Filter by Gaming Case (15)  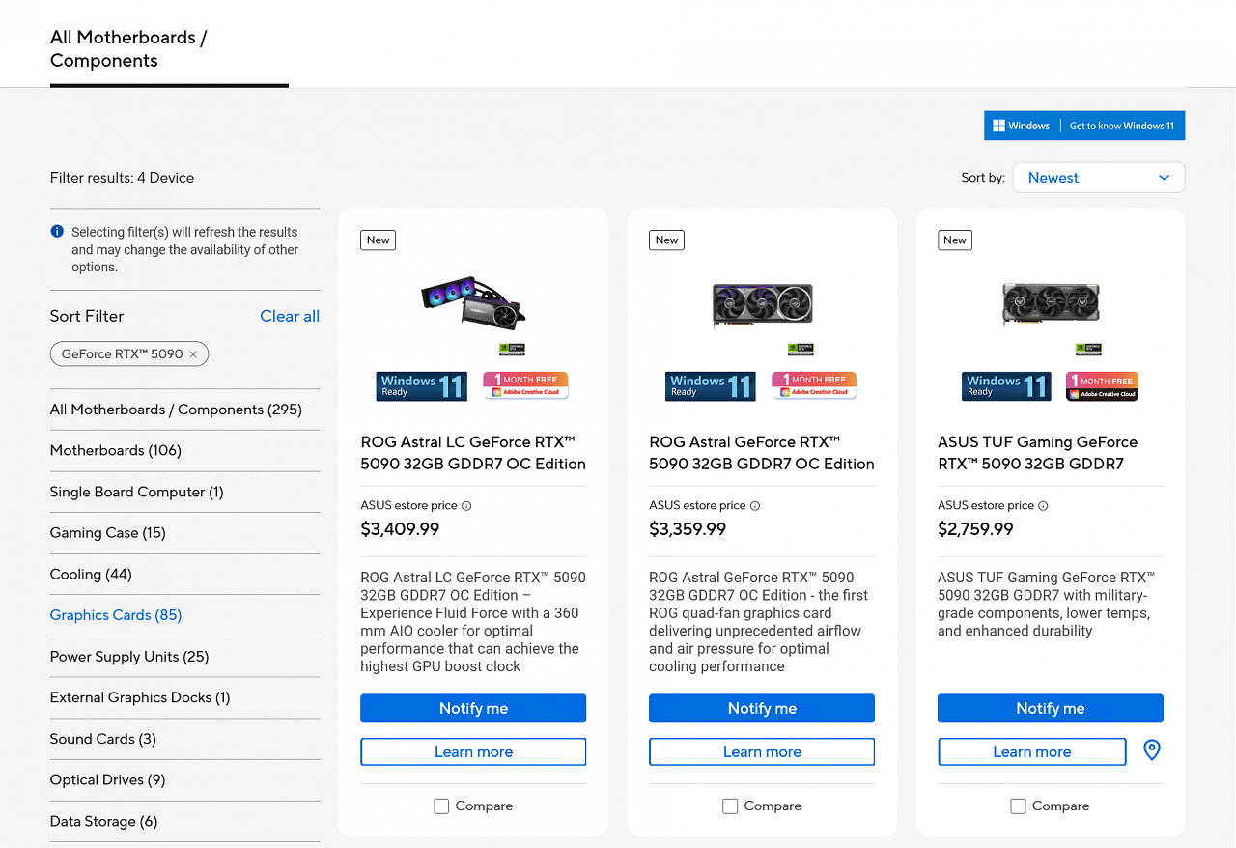(x=108, y=533)
